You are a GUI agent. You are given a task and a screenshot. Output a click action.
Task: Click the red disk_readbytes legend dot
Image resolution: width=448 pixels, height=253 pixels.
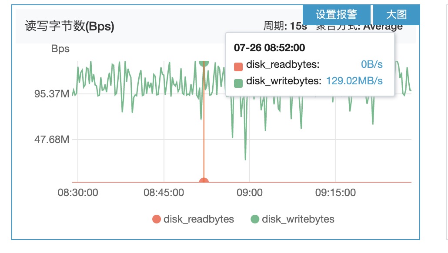point(157,220)
